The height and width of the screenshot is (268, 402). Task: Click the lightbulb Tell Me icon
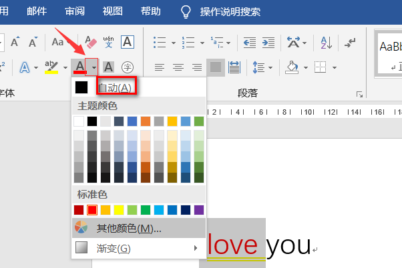(186, 12)
